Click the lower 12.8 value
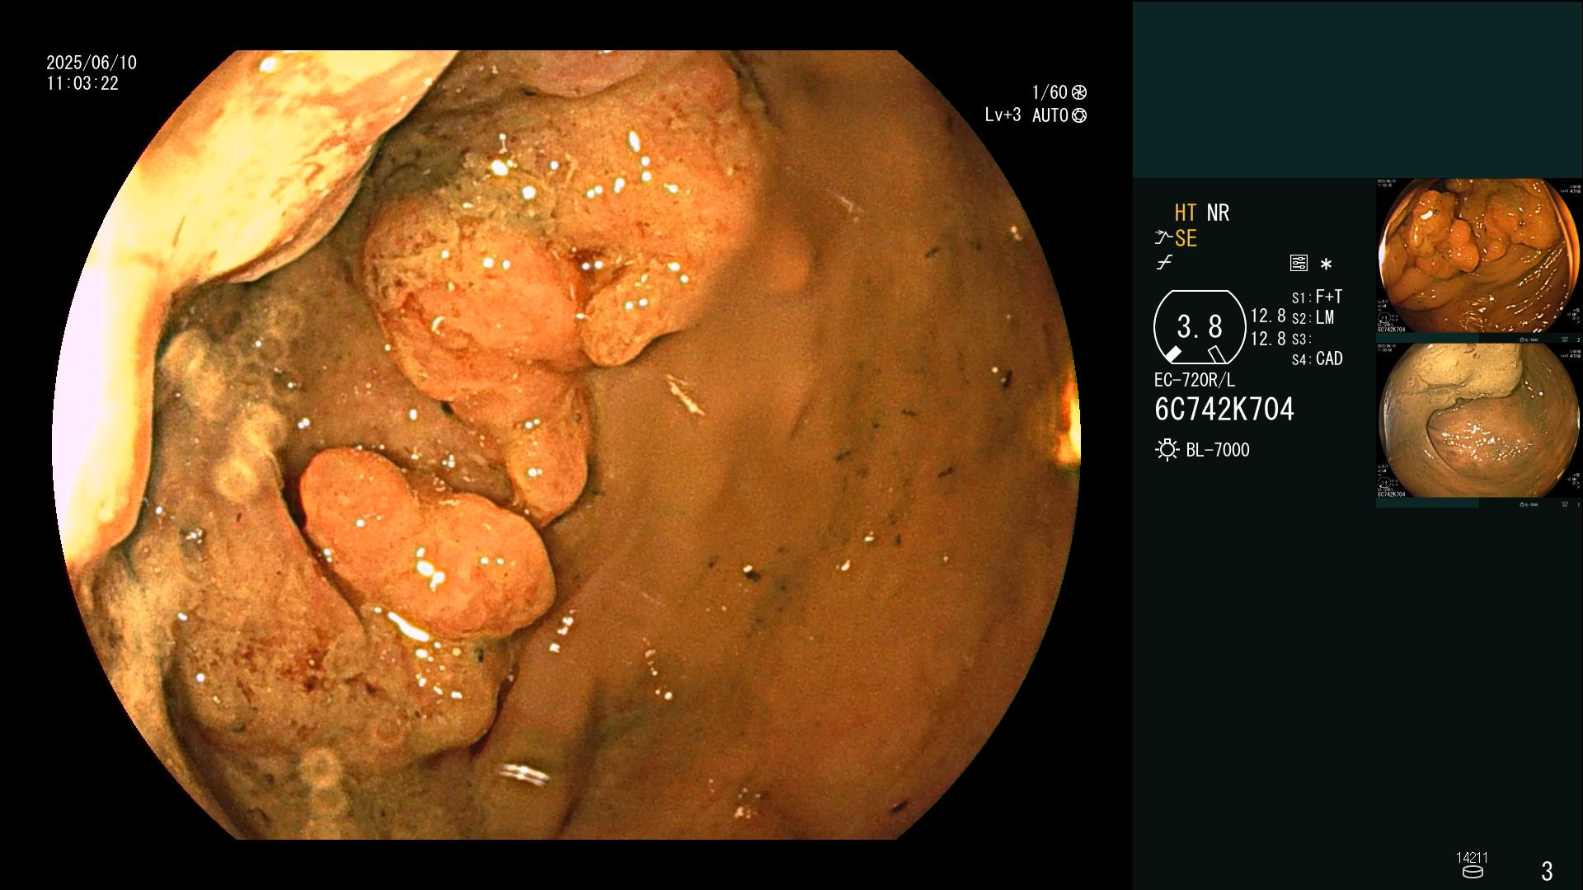Viewport: 1583px width, 890px height. pos(1268,339)
